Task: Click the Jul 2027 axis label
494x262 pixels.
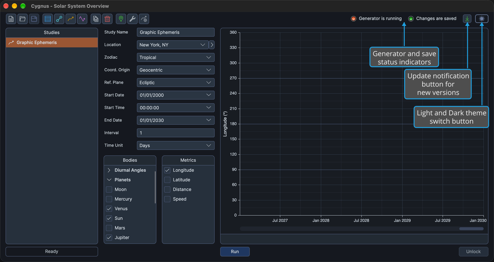Action: pos(280,221)
